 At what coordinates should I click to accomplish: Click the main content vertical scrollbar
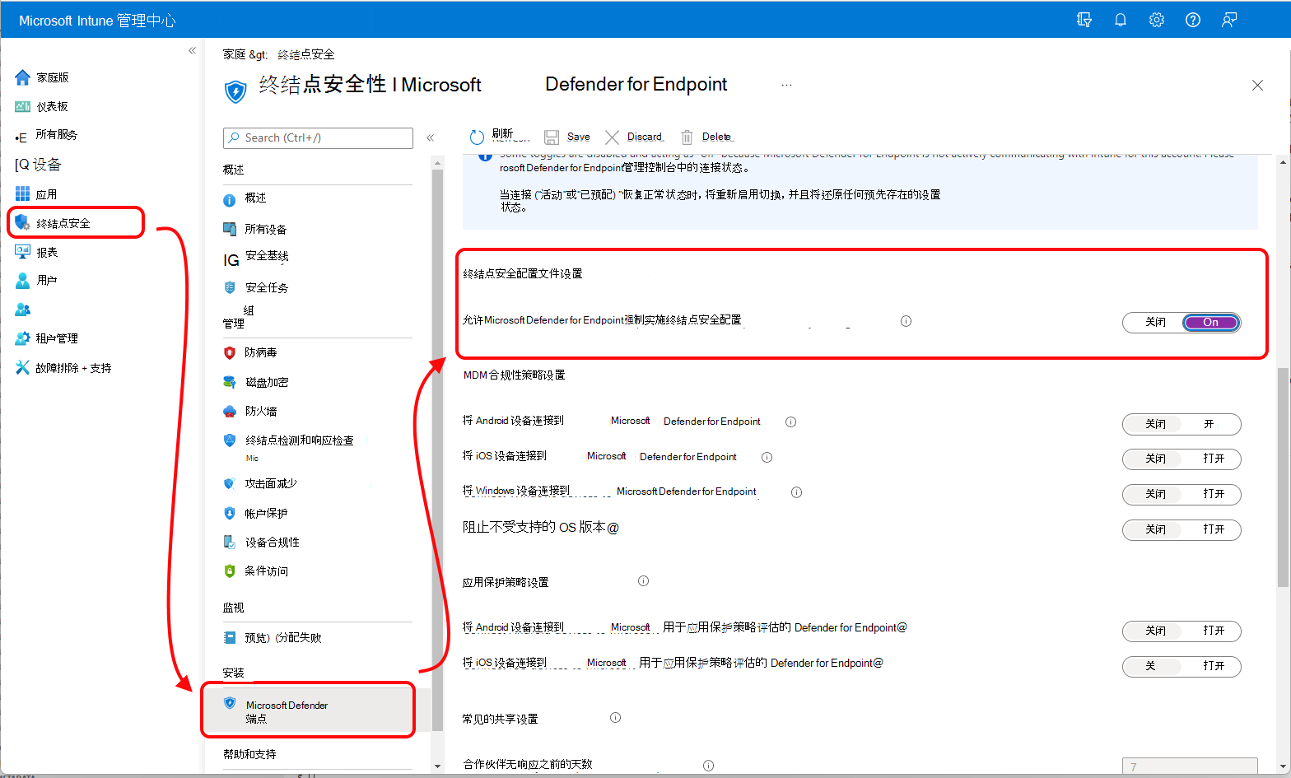click(1283, 478)
